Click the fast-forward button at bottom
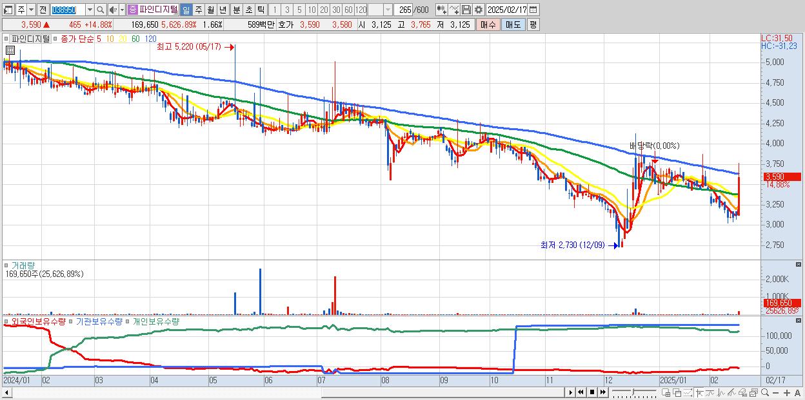The height and width of the screenshot is (400, 805). [x=603, y=392]
